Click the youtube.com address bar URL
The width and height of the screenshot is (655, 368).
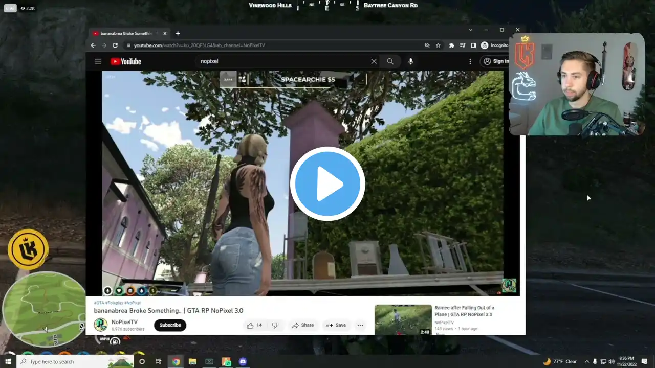point(200,45)
